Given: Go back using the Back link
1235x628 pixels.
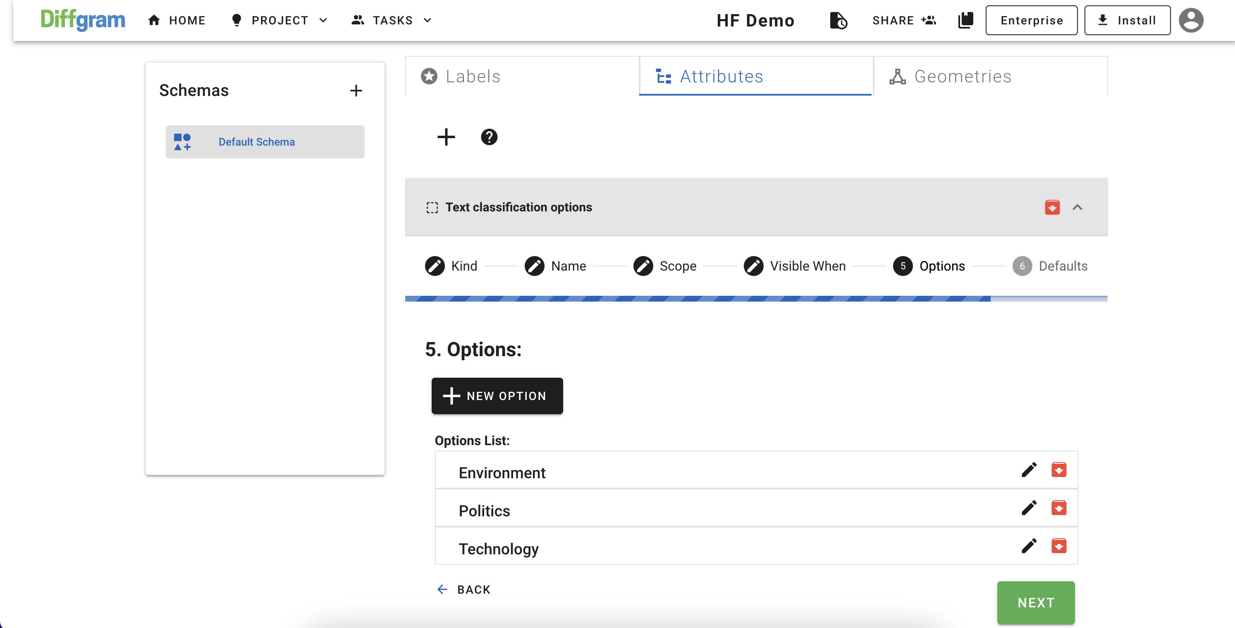Looking at the screenshot, I should (x=464, y=589).
